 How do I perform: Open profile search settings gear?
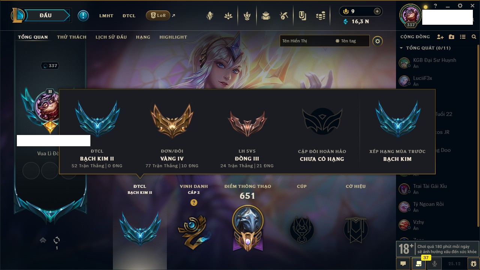tap(378, 41)
